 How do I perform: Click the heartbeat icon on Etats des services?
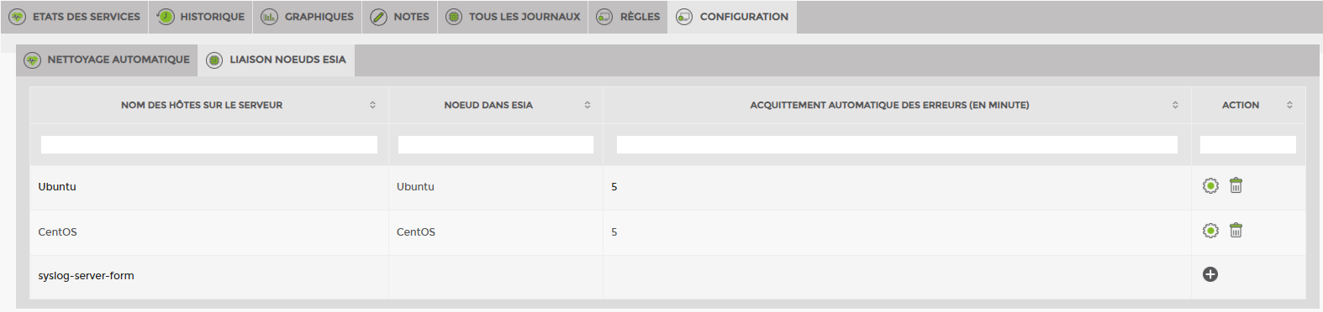click(18, 17)
